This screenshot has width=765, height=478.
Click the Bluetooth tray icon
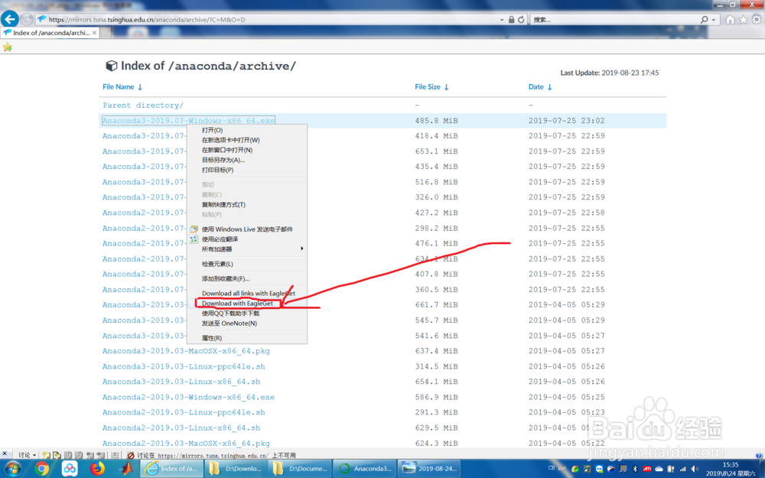635,469
